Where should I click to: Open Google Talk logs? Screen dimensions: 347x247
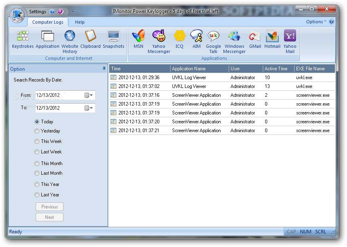point(213,42)
